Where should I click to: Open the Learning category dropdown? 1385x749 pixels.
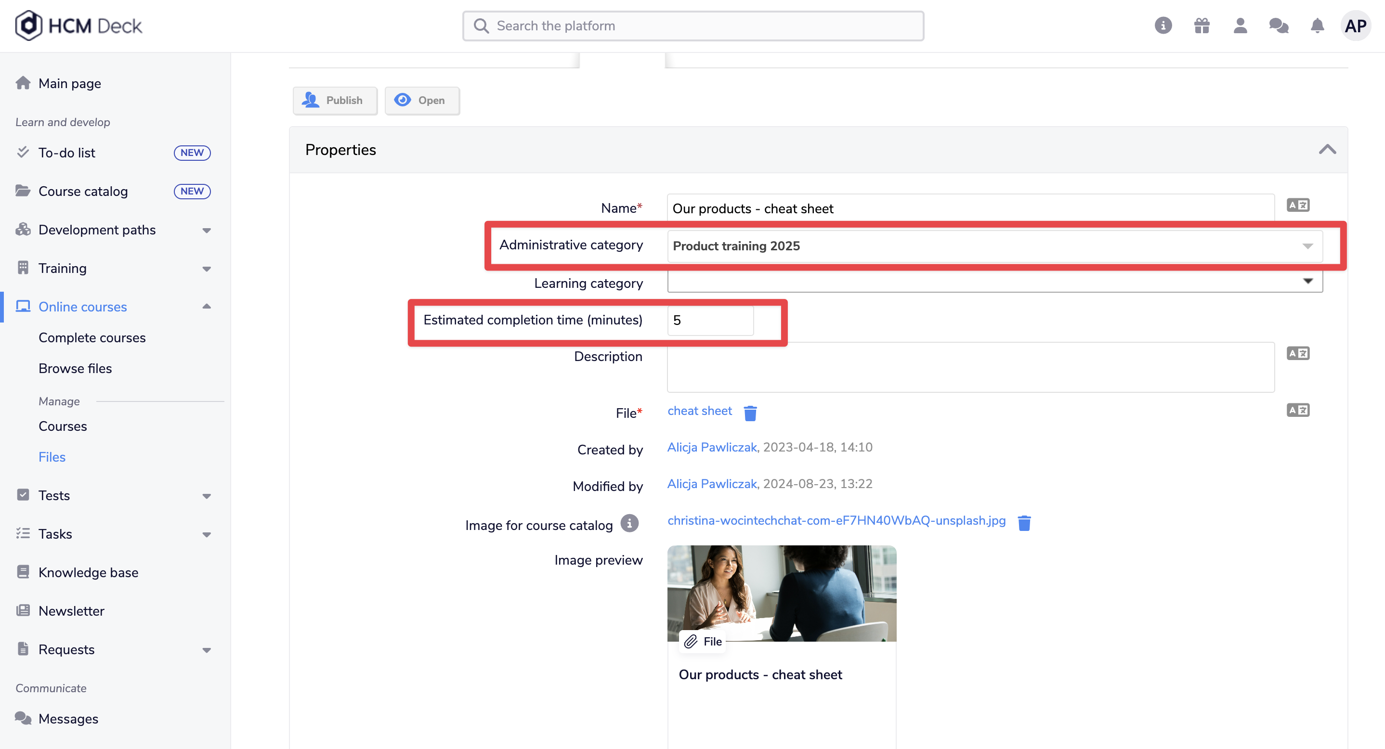point(994,282)
